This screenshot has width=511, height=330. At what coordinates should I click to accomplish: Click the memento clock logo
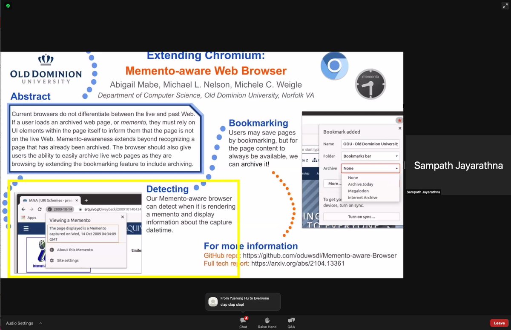coord(370,83)
